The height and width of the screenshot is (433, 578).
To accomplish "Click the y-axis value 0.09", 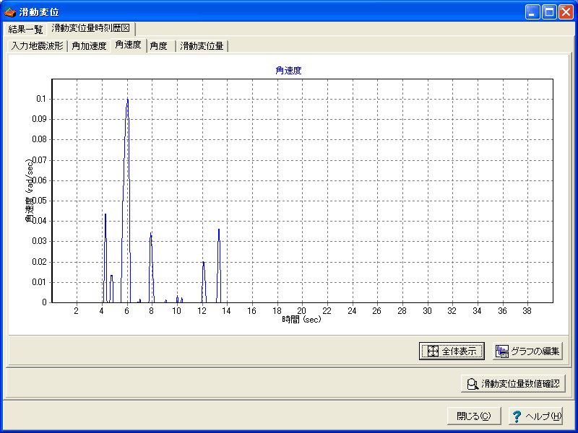I will point(40,119).
